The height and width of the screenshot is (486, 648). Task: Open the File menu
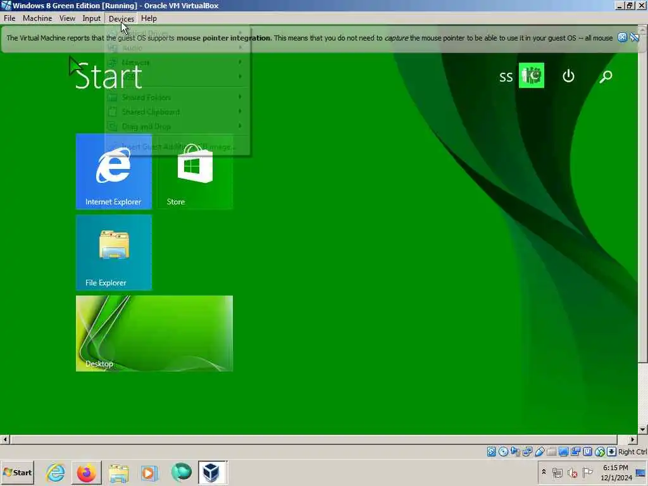(9, 18)
